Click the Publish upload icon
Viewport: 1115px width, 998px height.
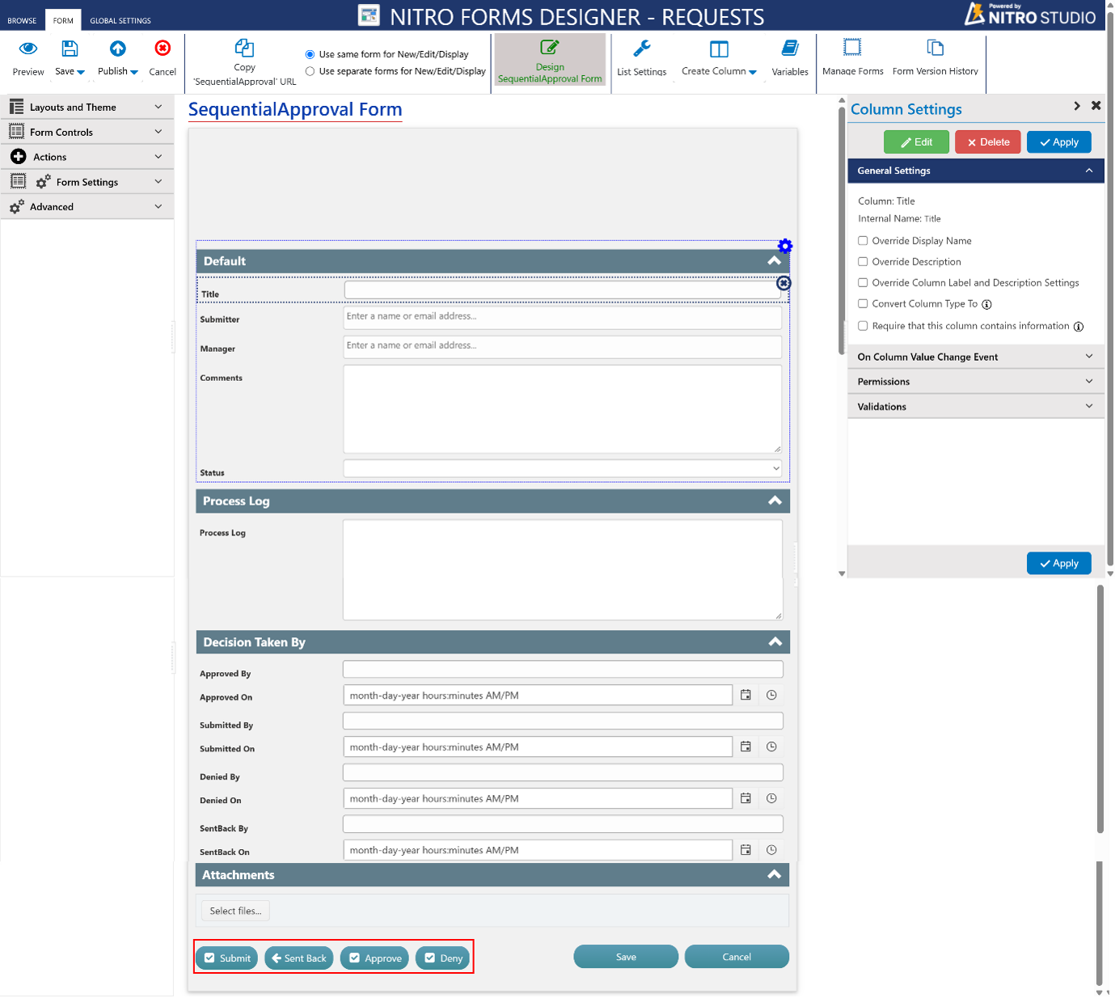tap(118, 49)
